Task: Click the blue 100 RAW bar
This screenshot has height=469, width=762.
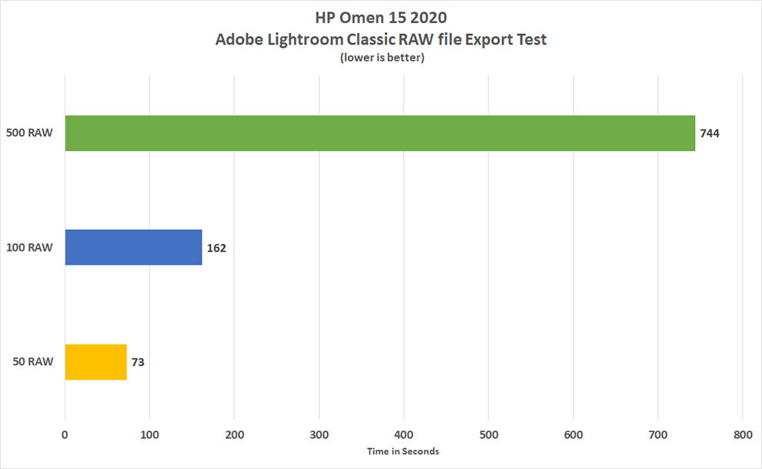Action: click(x=134, y=248)
